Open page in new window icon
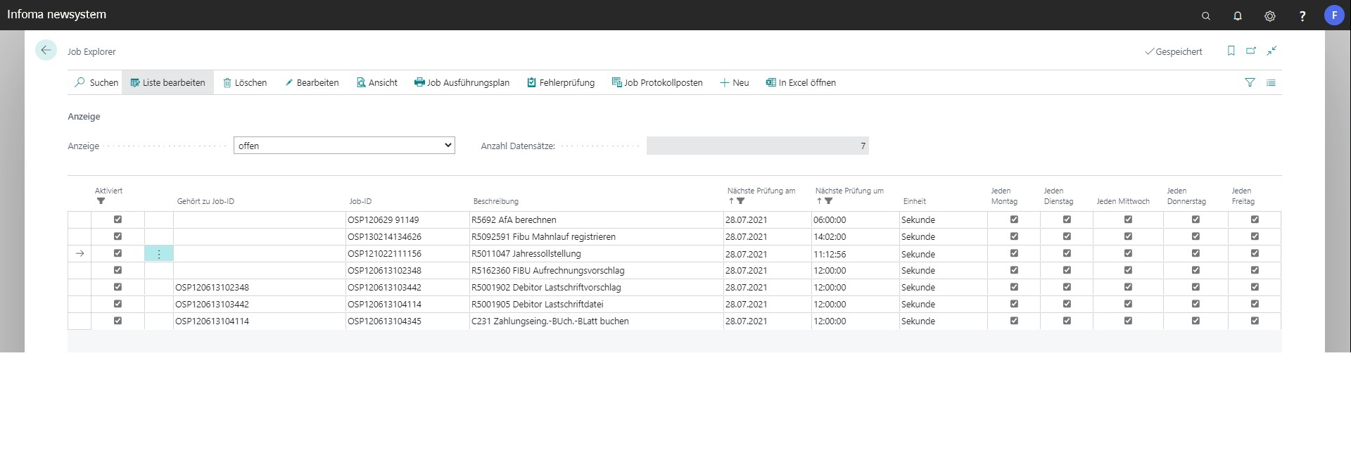This screenshot has height=453, width=1351. pos(1251,51)
